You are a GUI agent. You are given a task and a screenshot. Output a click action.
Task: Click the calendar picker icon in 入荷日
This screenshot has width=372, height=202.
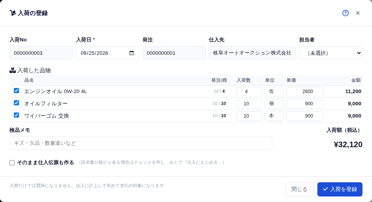[x=131, y=53]
